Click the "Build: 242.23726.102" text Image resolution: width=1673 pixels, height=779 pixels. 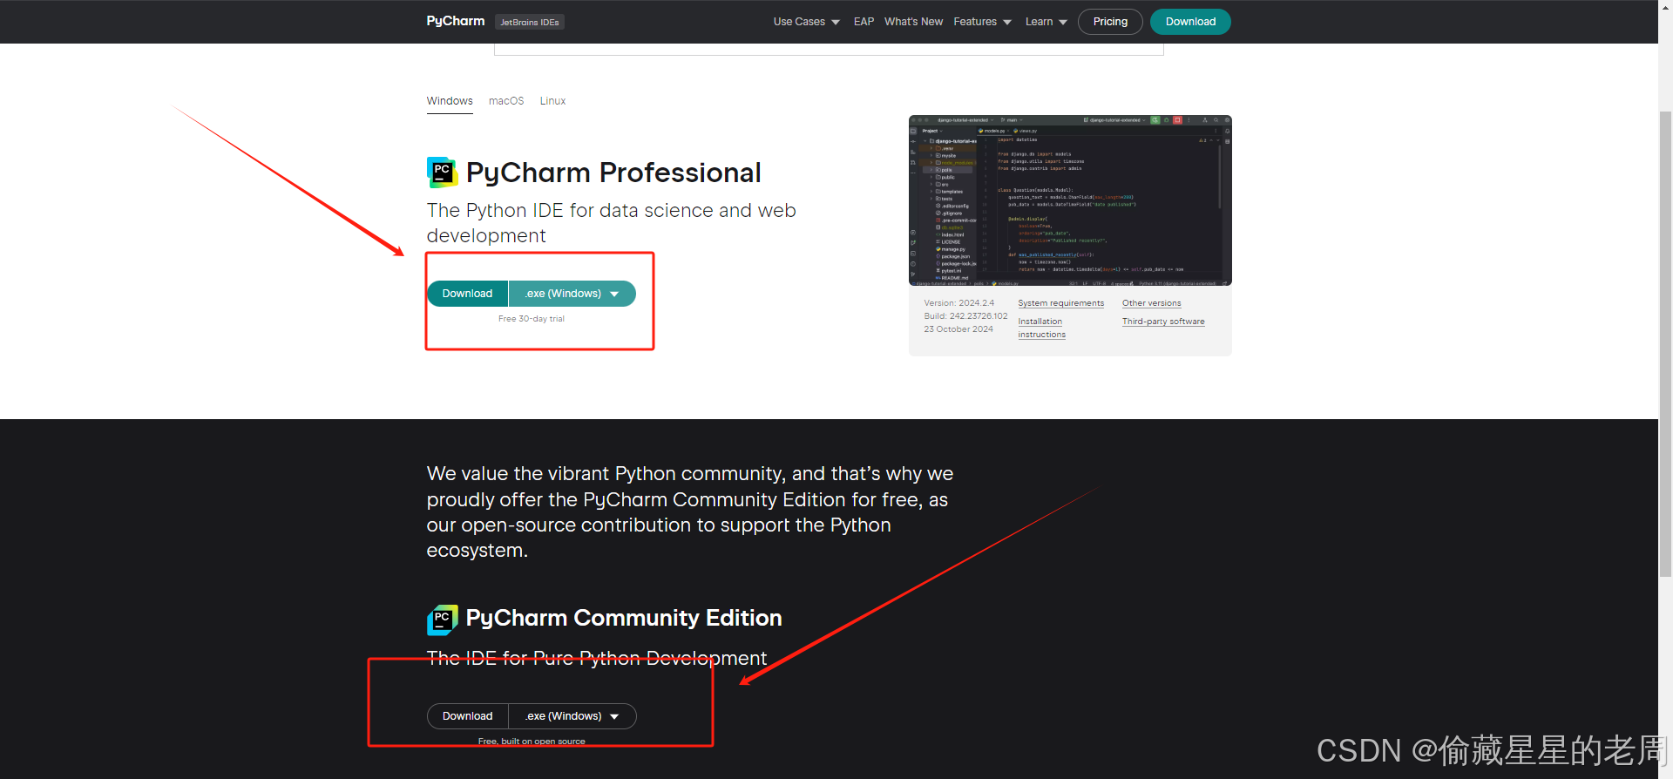point(965,316)
